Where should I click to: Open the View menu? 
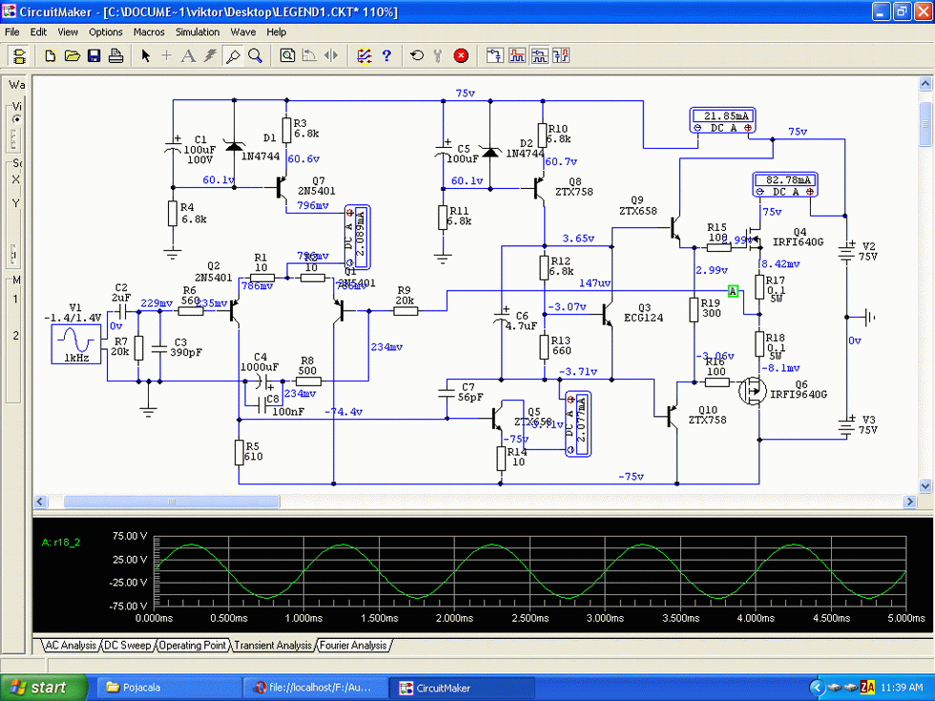click(68, 32)
